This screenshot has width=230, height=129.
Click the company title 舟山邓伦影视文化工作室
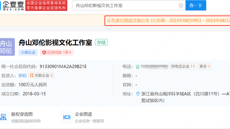click(56, 43)
